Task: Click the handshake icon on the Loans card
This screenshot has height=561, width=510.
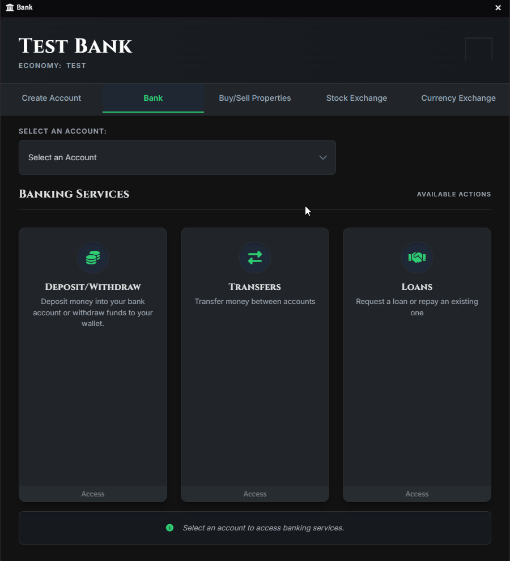Action: coord(417,258)
